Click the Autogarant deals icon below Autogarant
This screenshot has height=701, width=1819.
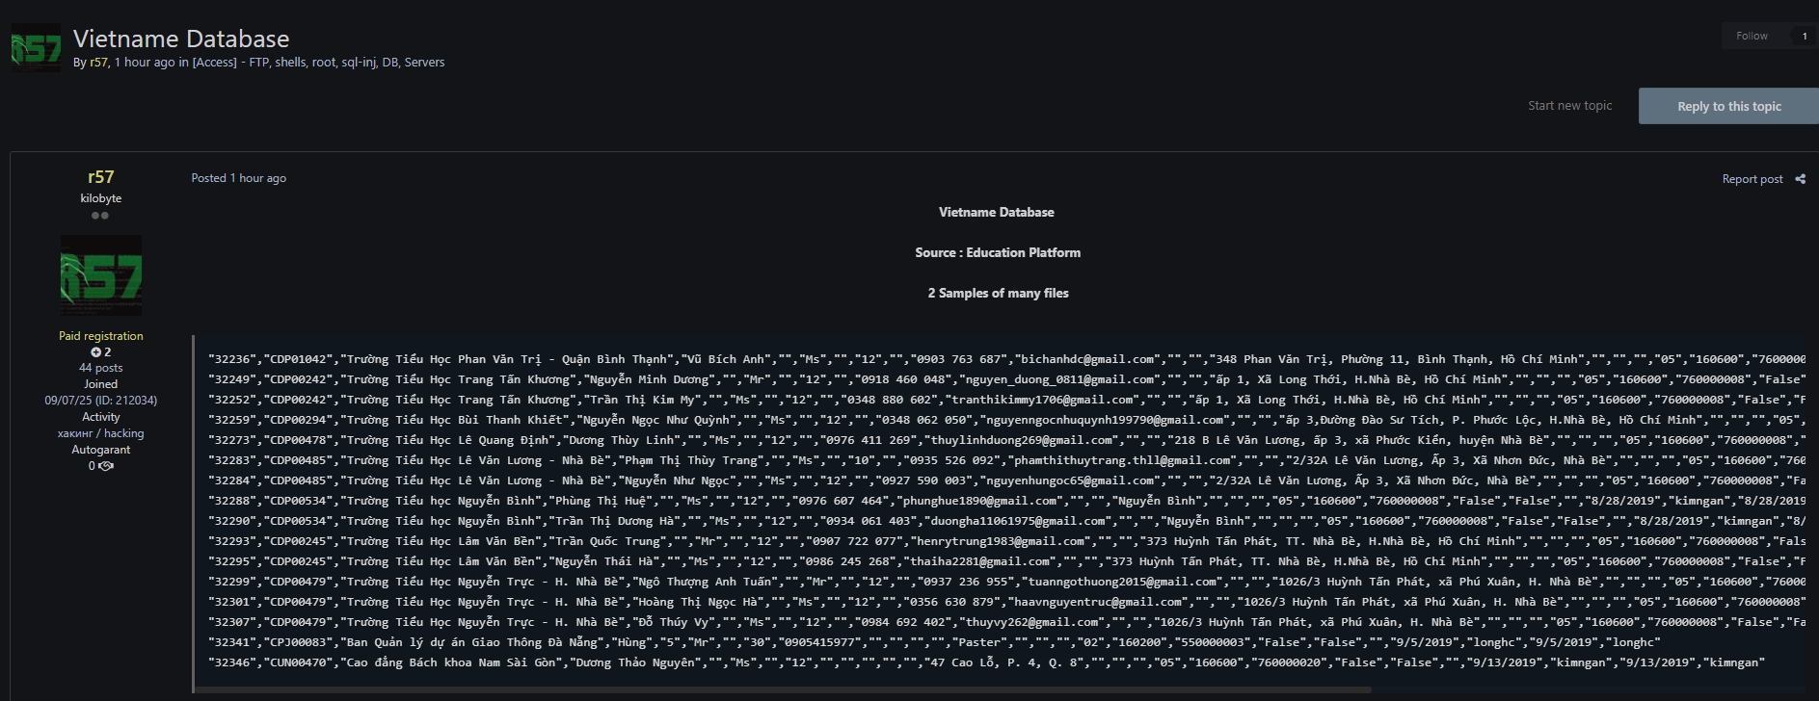click(106, 466)
